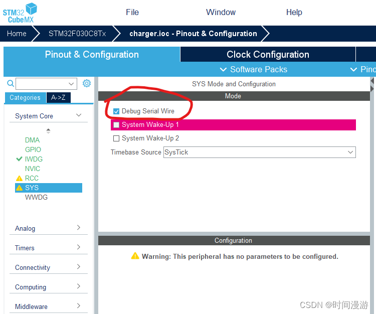Select GPIO in System Core list

[x=33, y=149]
